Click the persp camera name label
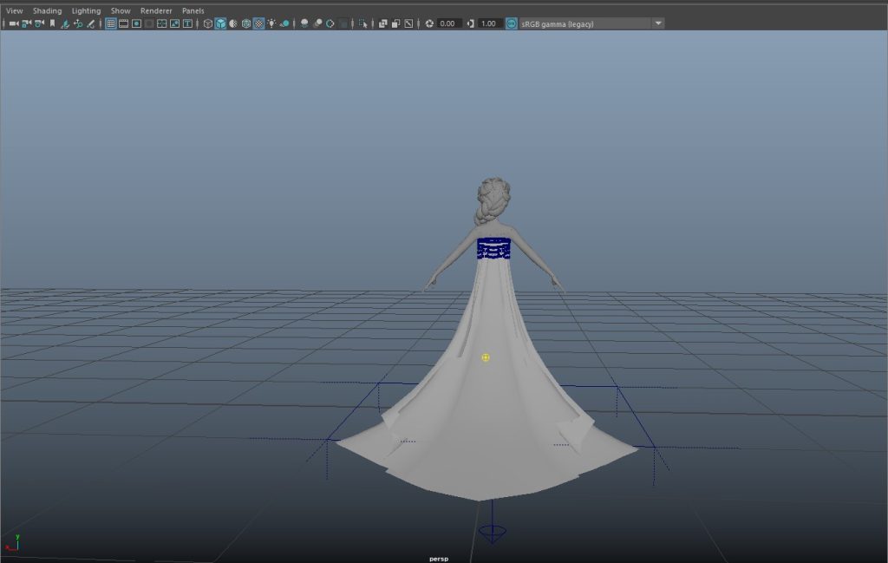The height and width of the screenshot is (563, 888). click(x=439, y=559)
